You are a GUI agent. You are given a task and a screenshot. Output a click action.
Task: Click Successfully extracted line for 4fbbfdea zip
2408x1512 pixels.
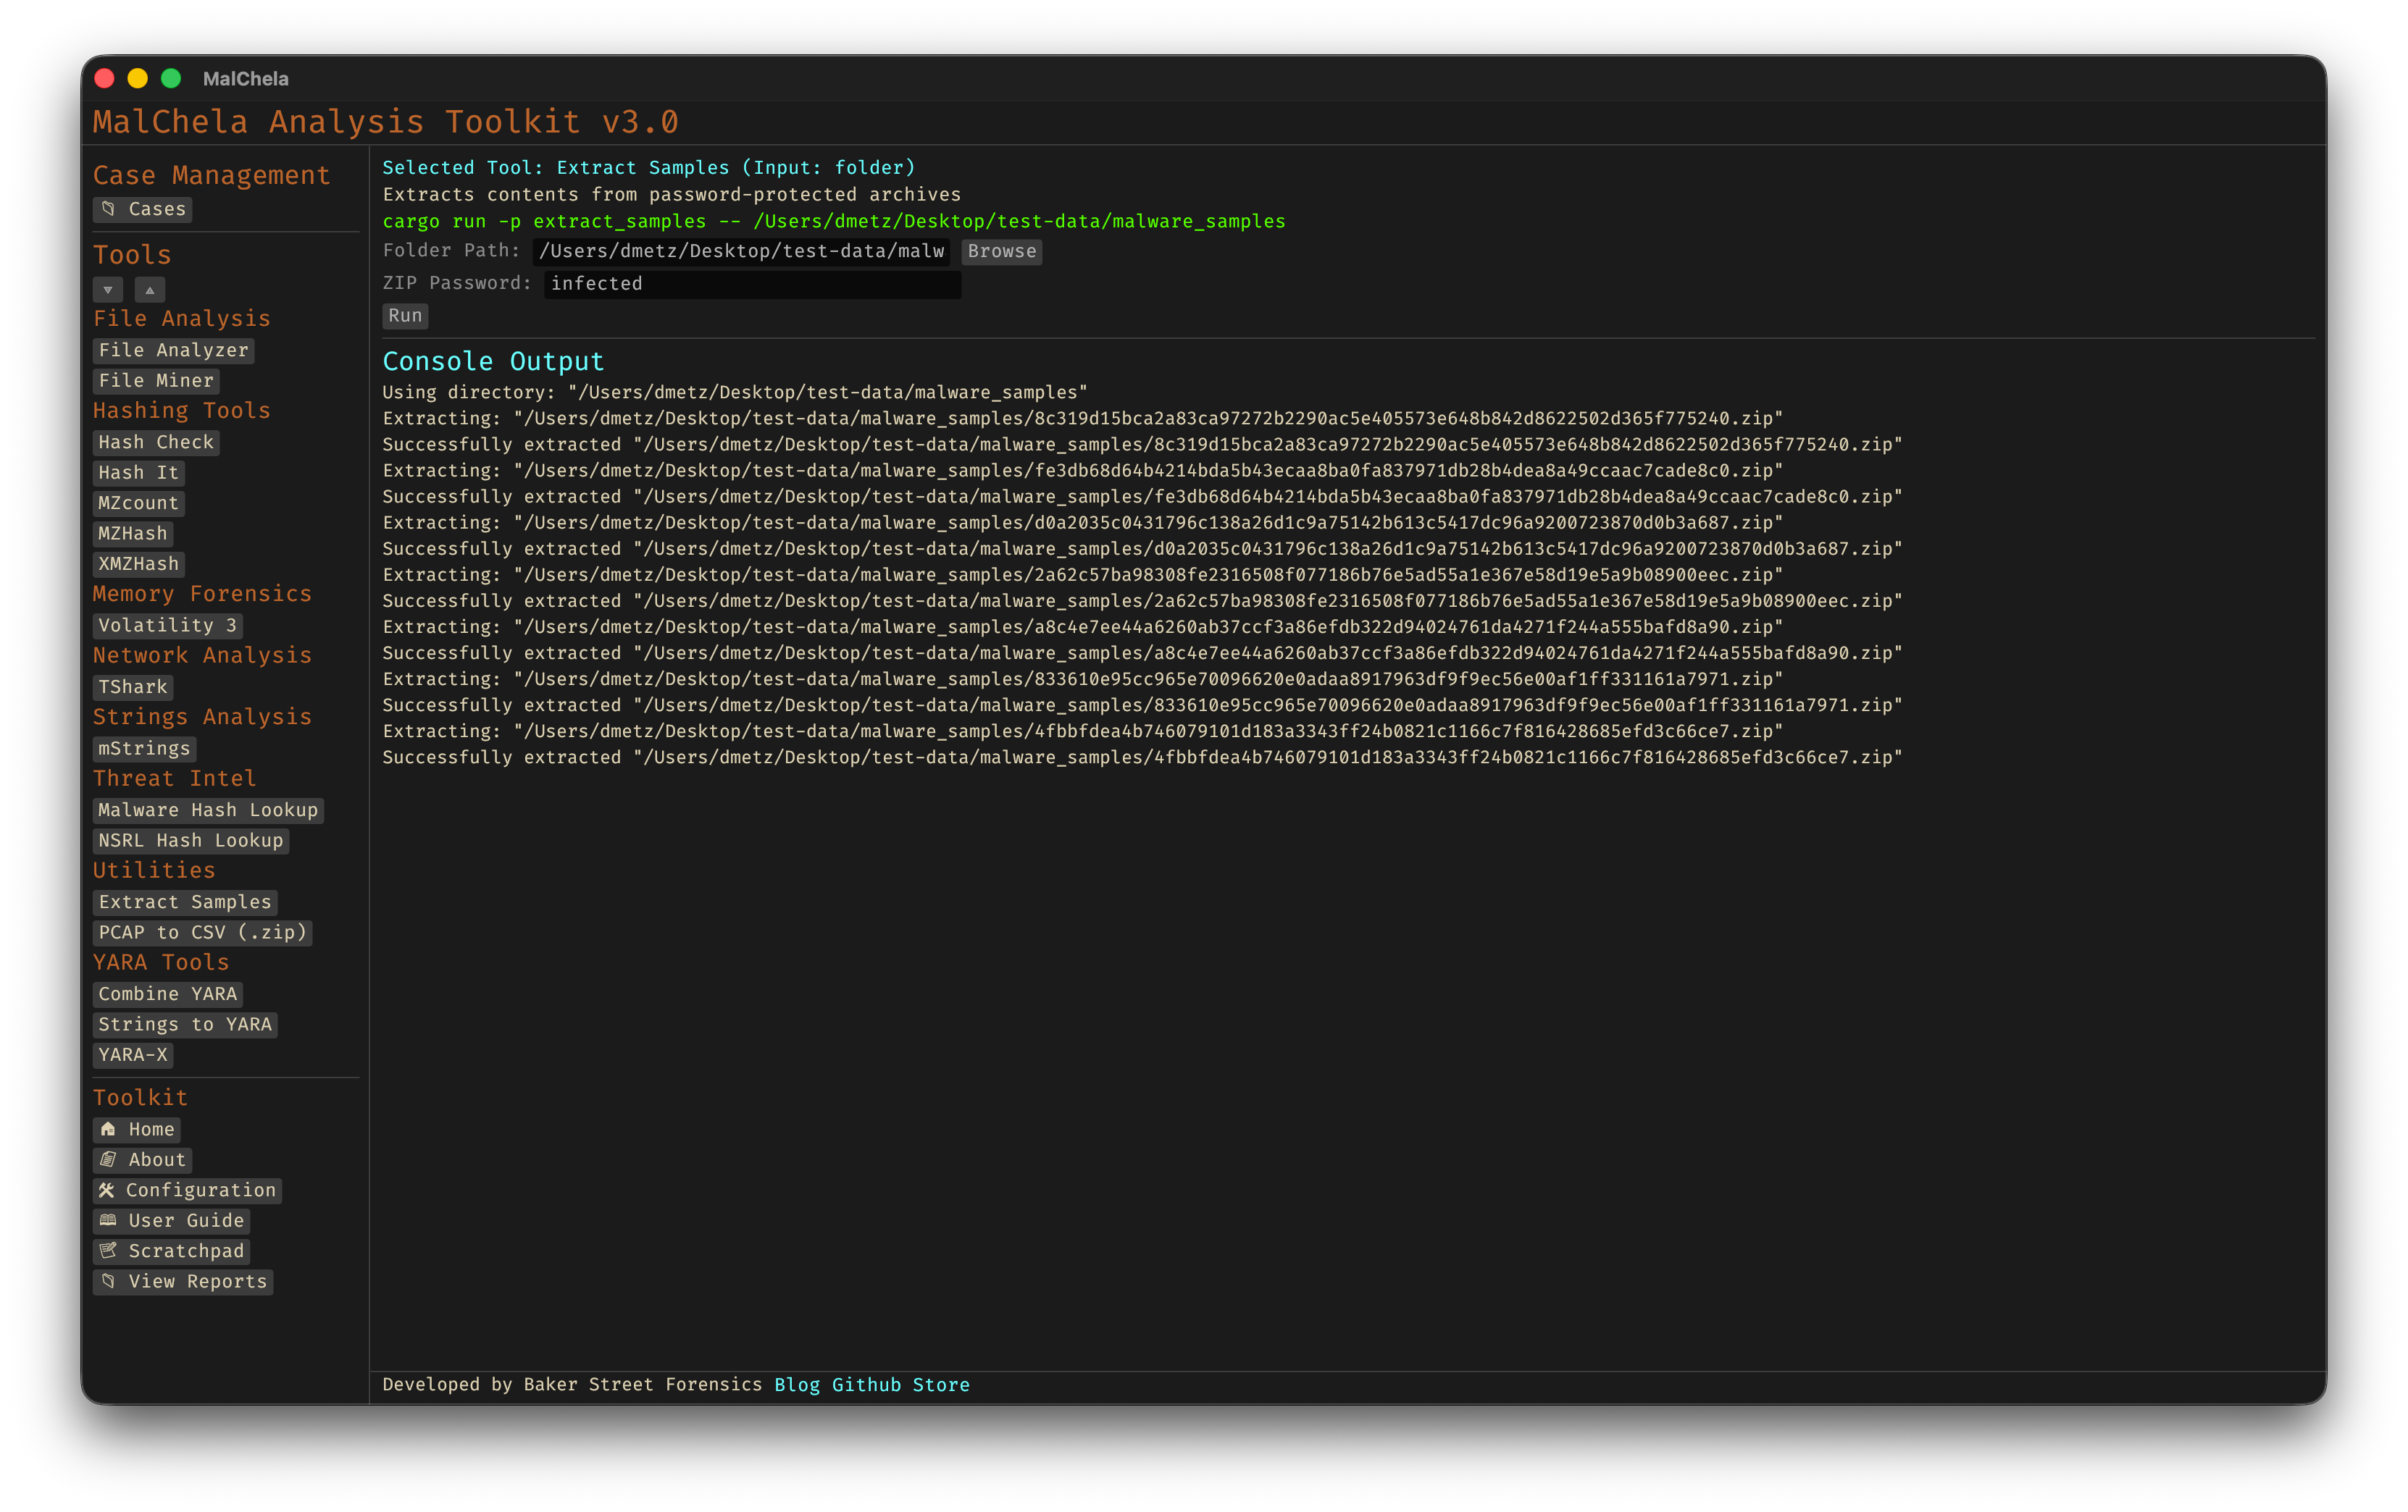point(1142,757)
